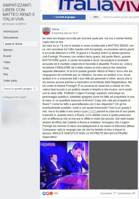
Task: Open the Piazzapulita photo thumbnail
Action: pos(64,165)
